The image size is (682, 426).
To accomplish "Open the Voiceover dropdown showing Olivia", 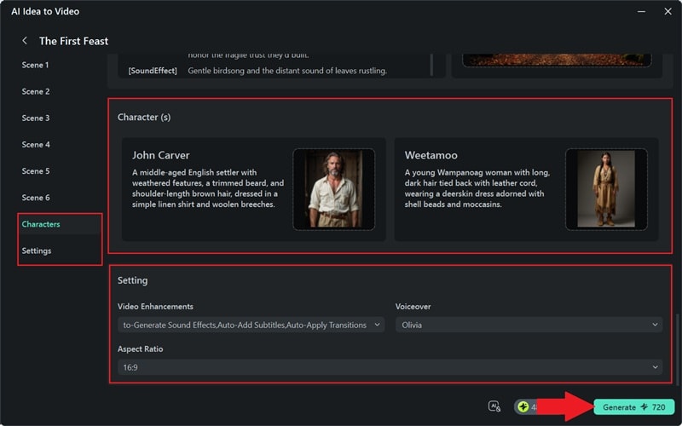I will pyautogui.click(x=529, y=325).
